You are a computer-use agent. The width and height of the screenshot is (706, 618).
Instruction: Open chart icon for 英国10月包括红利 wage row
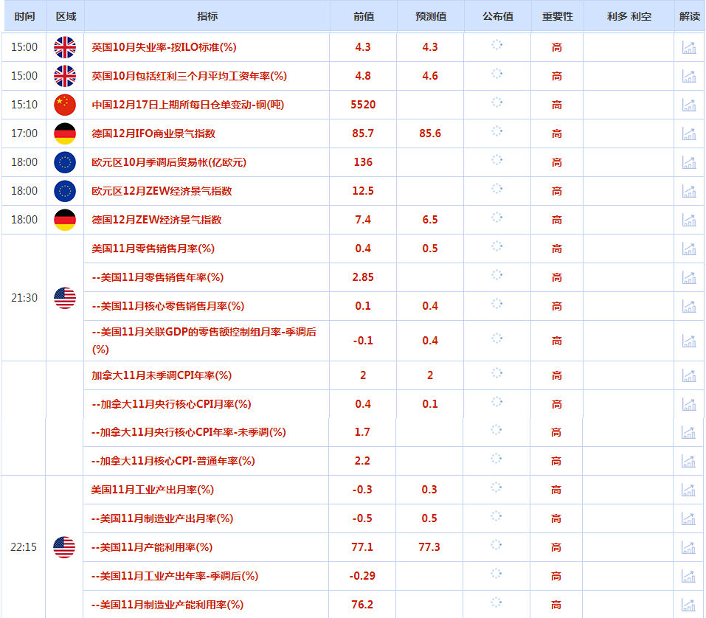click(689, 76)
